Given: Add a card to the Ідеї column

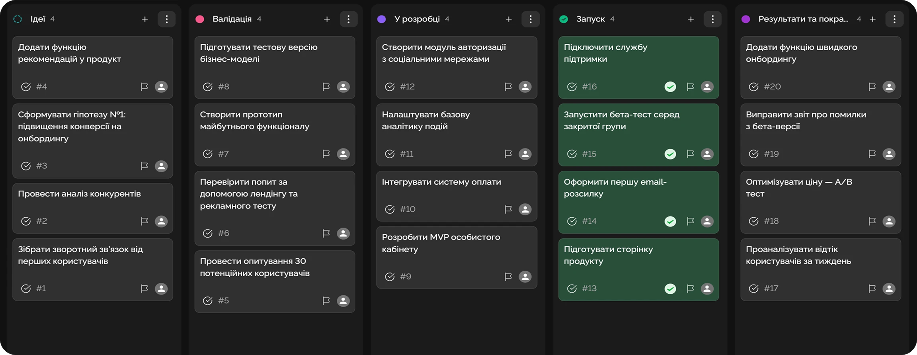Looking at the screenshot, I should (x=145, y=19).
